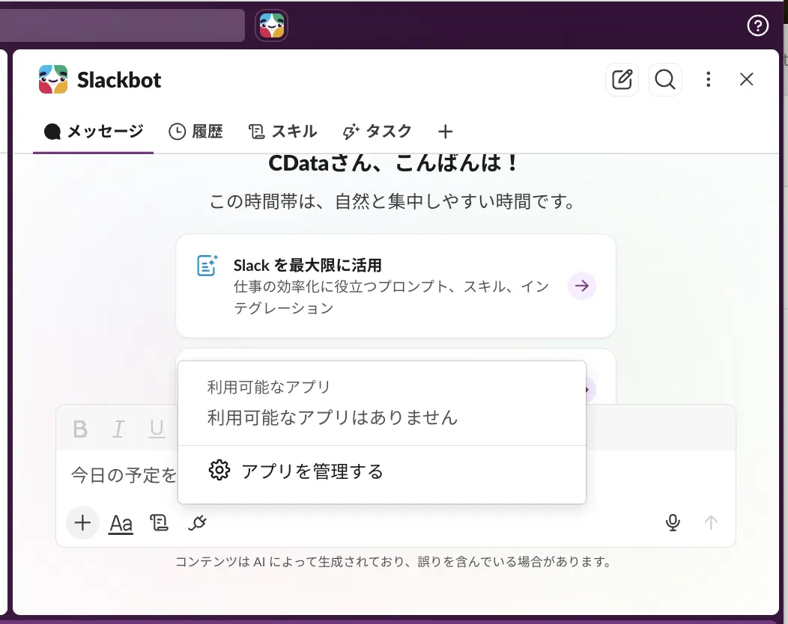Open the three-dot more options menu
Screen dimensions: 788x624
(x=708, y=79)
